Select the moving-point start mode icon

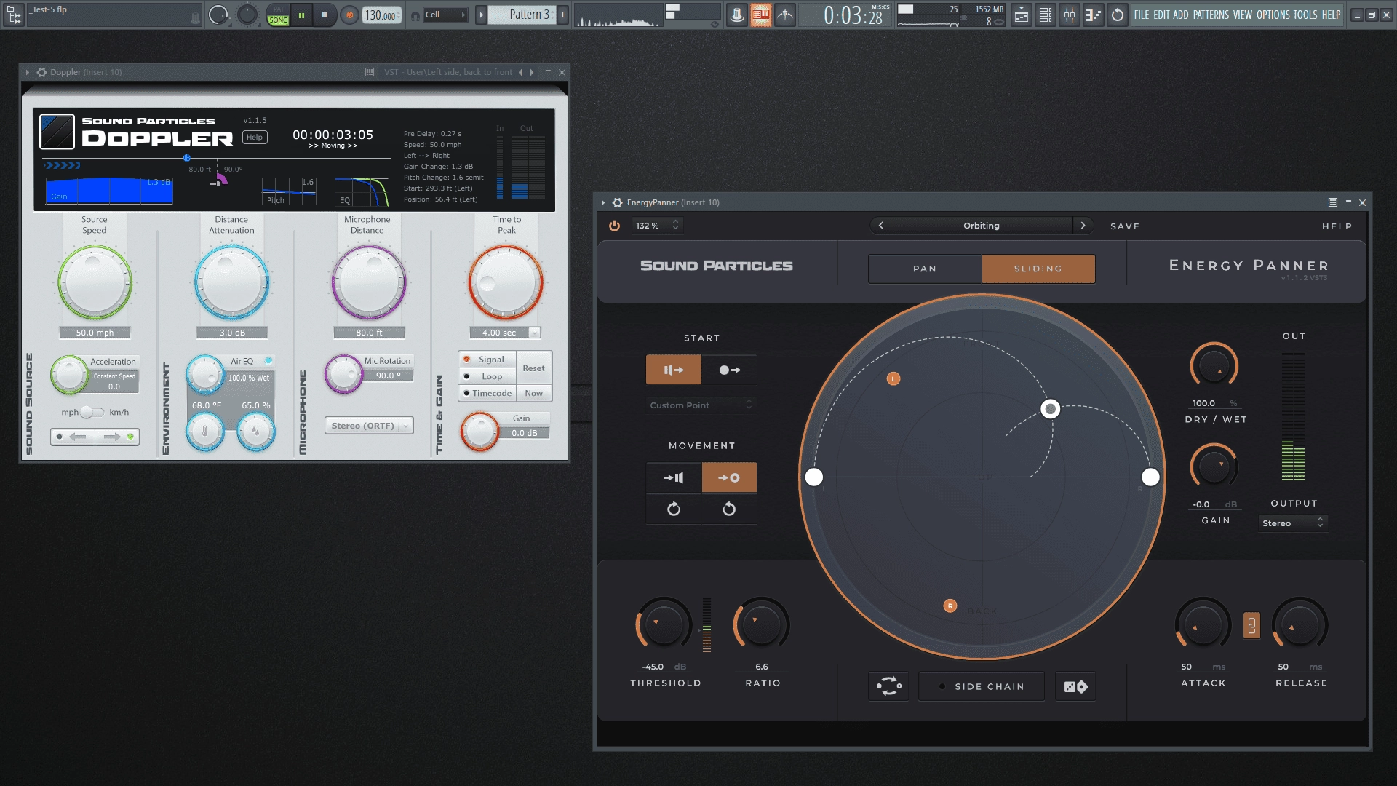(x=729, y=370)
